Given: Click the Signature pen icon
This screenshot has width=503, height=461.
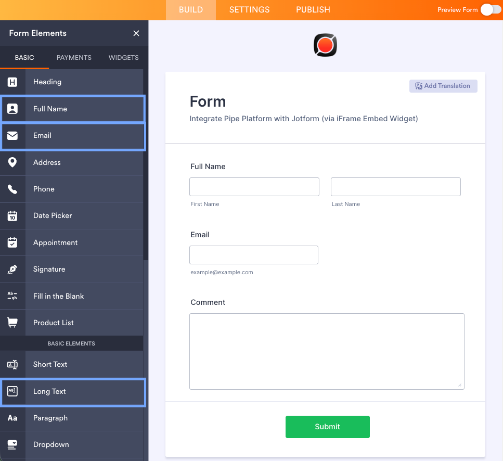Looking at the screenshot, I should (12, 270).
